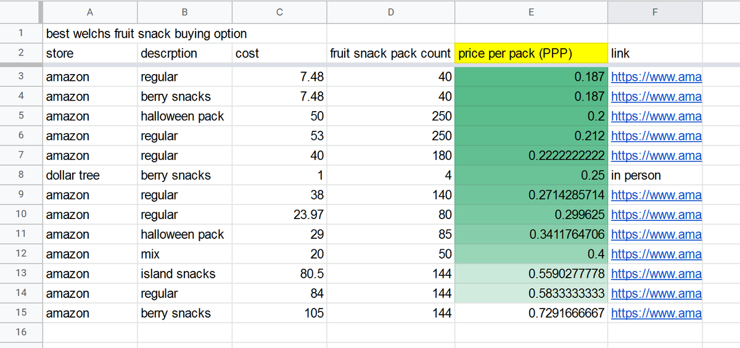This screenshot has width=740, height=348.
Task: Open the Amazon link in row 6
Action: 656,136
